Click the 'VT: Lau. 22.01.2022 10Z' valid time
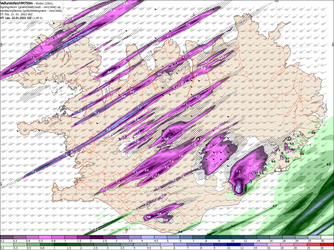Image resolution: width=334 pixels, height=250 pixels. (x=16, y=18)
